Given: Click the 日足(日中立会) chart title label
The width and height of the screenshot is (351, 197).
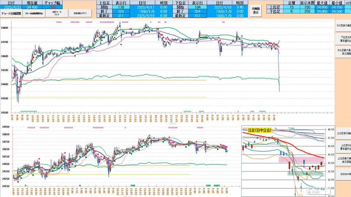Looking at the screenshot, I should click(x=260, y=130).
